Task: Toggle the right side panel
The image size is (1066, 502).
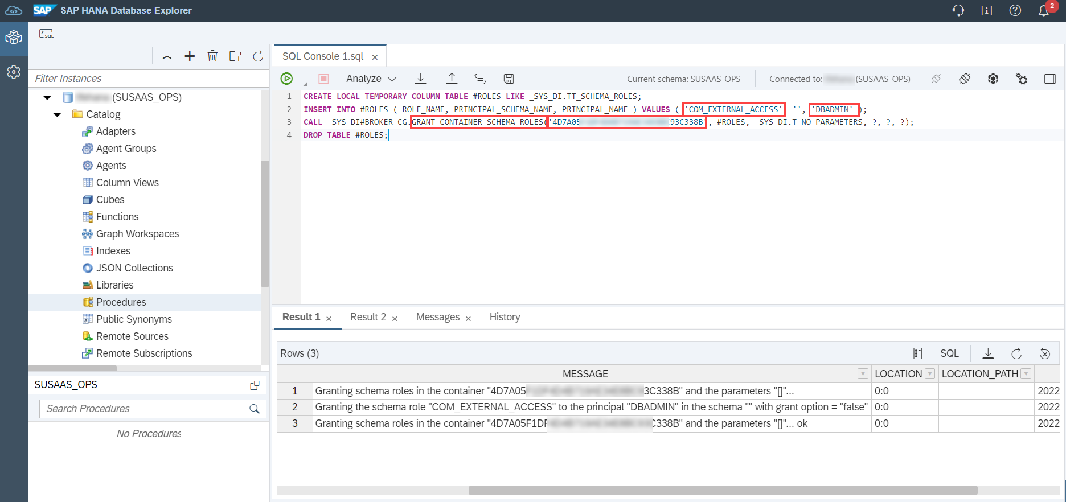Action: pyautogui.click(x=1050, y=79)
